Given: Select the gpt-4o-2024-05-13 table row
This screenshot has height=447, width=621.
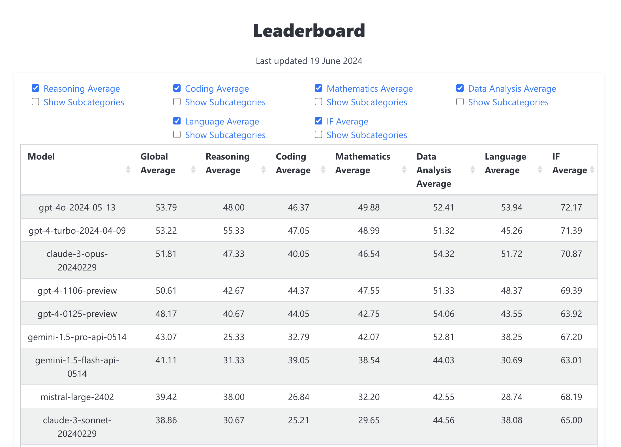Looking at the screenshot, I should (x=309, y=207).
